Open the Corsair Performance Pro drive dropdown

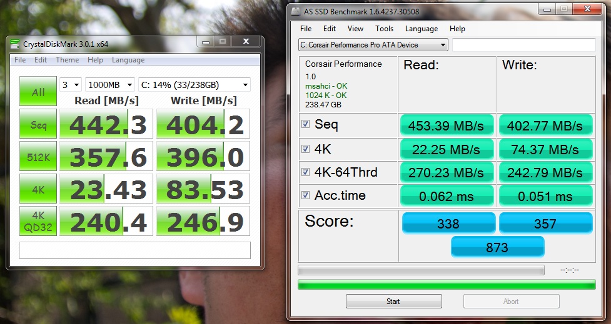[x=373, y=45]
